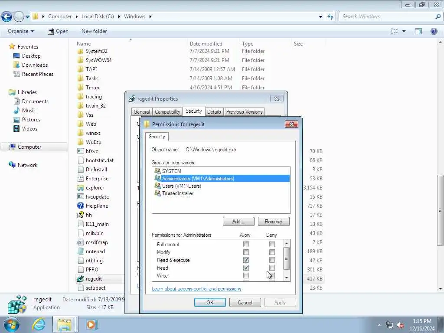Click the search magnifier icon

(x=438, y=17)
